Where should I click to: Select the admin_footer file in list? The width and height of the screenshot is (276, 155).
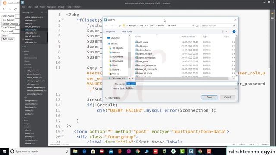[x=143, y=50]
